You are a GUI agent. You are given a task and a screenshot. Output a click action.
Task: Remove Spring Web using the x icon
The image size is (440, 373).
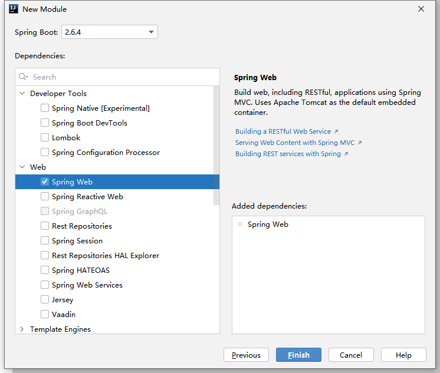point(239,225)
